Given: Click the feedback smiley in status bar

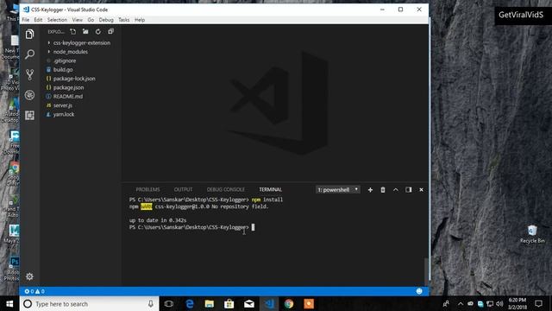Looking at the screenshot, I should click(419, 291).
